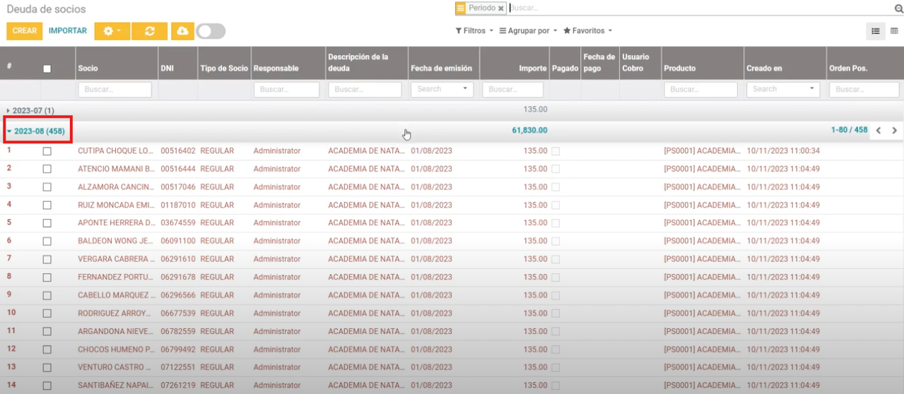This screenshot has width=904, height=394.
Task: Collapse the 2023-08 (458) group
Action: (x=39, y=131)
